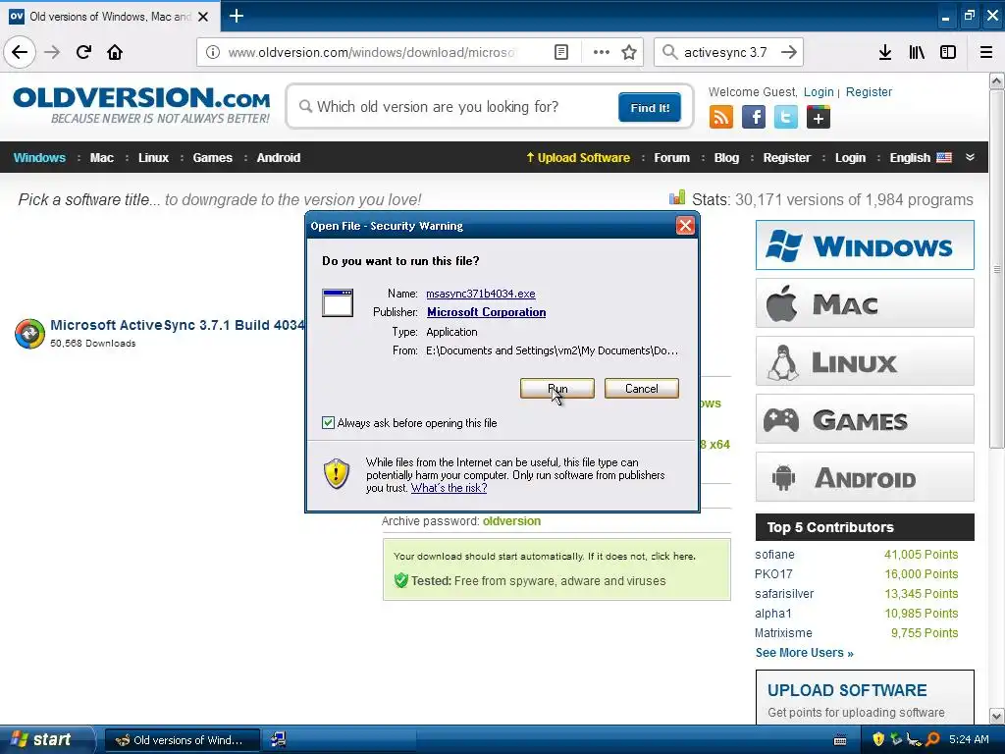Click the ANDROID platform banner

[x=865, y=477]
